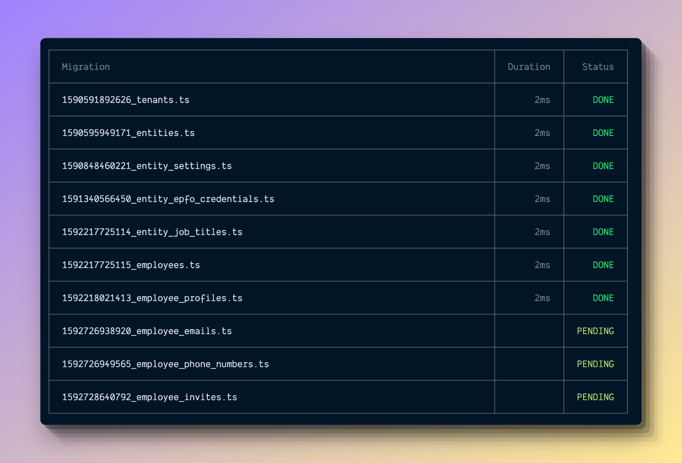Click the employee_emails.ts pending migration
The image size is (682, 463).
click(147, 331)
